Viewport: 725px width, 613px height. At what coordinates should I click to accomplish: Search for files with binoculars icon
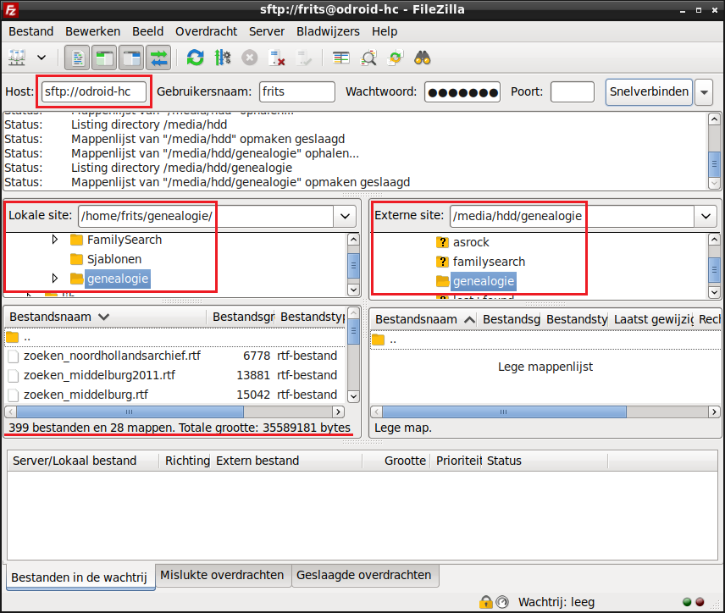click(x=423, y=58)
